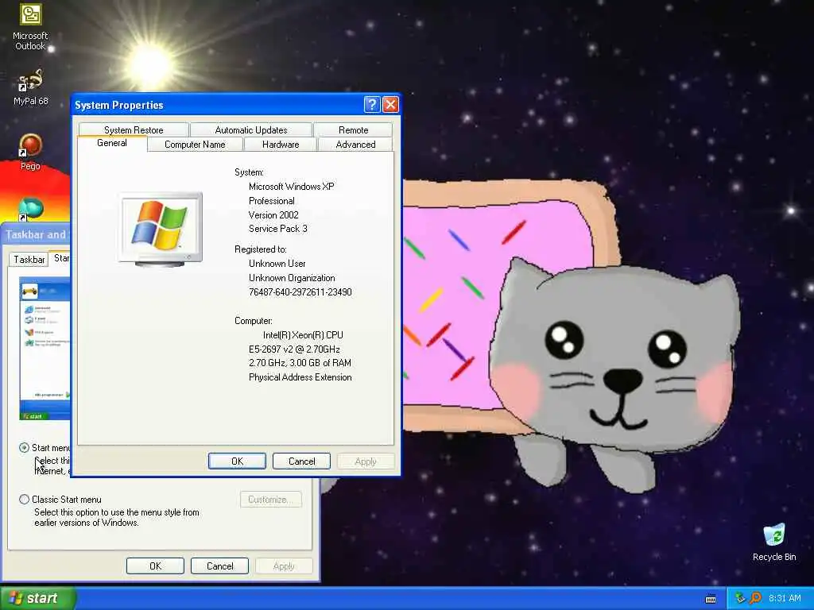The image size is (814, 610).
Task: Click the 'System:' label
Action: pos(249,172)
